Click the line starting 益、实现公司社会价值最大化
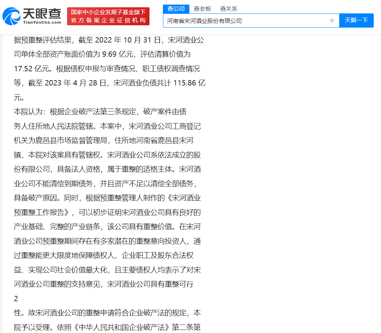The image size is (381, 333). coord(107,270)
